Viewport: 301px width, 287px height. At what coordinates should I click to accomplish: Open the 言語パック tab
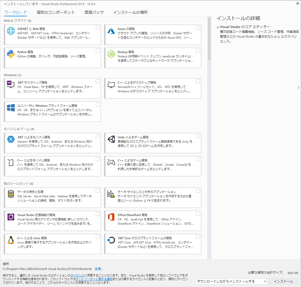point(94,12)
